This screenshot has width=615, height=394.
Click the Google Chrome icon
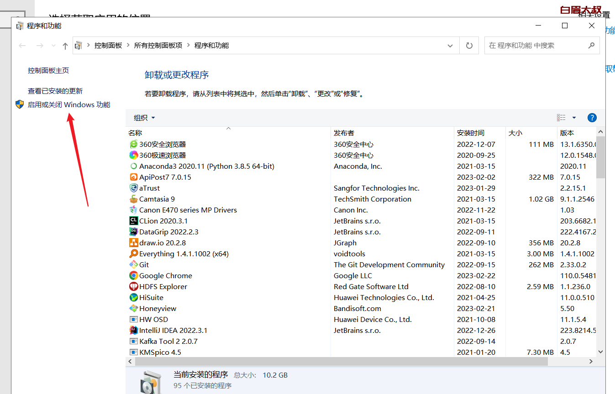click(x=133, y=275)
